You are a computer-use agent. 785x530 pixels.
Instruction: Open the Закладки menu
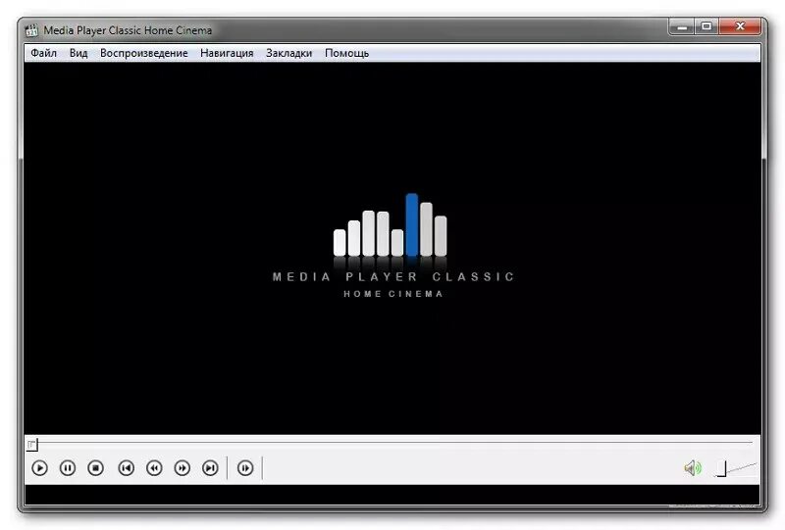[x=288, y=53]
